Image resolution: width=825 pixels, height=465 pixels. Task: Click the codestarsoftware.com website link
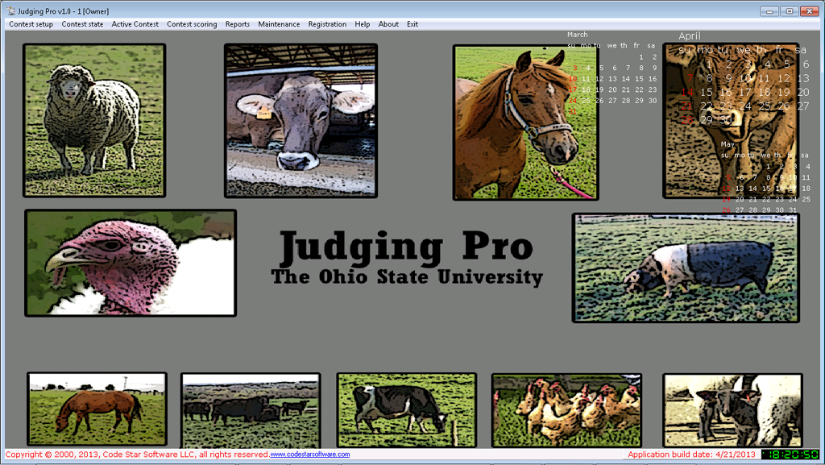tap(309, 455)
